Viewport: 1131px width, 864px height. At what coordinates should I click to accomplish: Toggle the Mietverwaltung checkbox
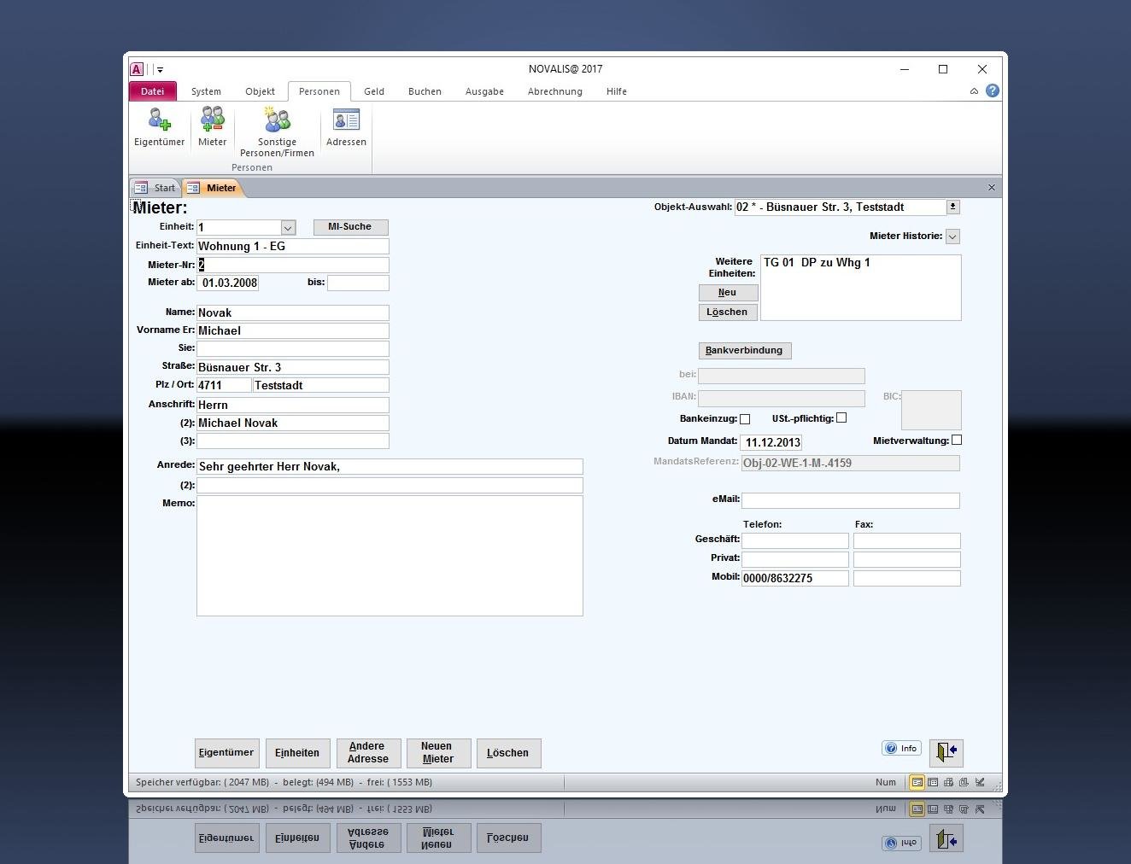tap(957, 441)
